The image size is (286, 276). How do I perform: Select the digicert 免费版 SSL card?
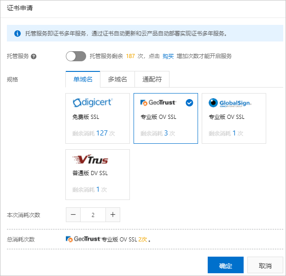point(98,118)
